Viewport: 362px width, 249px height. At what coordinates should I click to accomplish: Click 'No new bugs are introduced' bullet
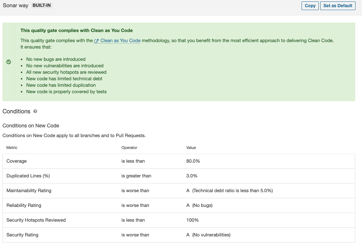tap(56, 59)
